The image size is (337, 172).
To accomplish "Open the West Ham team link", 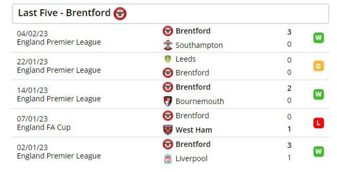I will [x=194, y=130].
